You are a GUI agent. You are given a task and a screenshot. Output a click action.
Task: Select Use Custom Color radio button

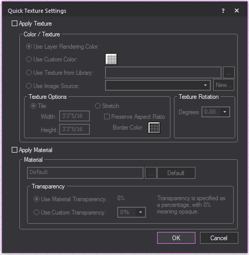tap(29, 59)
